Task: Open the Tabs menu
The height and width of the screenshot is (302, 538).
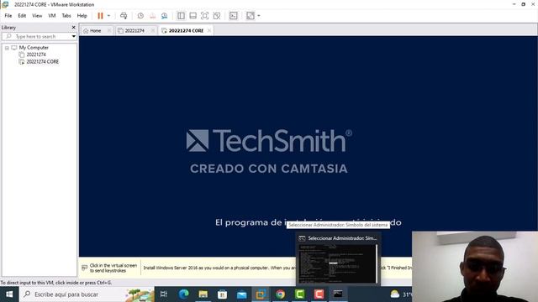Action: pyautogui.click(x=66, y=16)
